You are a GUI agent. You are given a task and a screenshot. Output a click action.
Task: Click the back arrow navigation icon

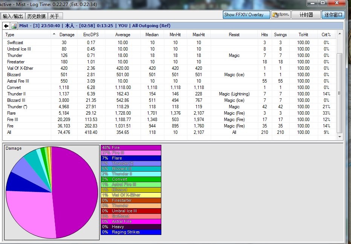[6, 26]
